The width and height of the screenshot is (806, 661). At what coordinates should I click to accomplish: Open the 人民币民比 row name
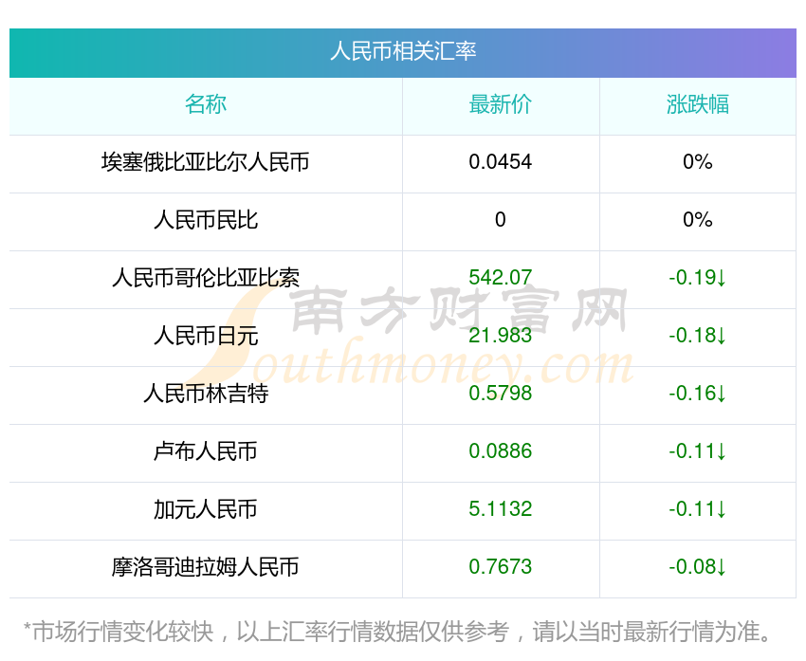pyautogui.click(x=206, y=220)
